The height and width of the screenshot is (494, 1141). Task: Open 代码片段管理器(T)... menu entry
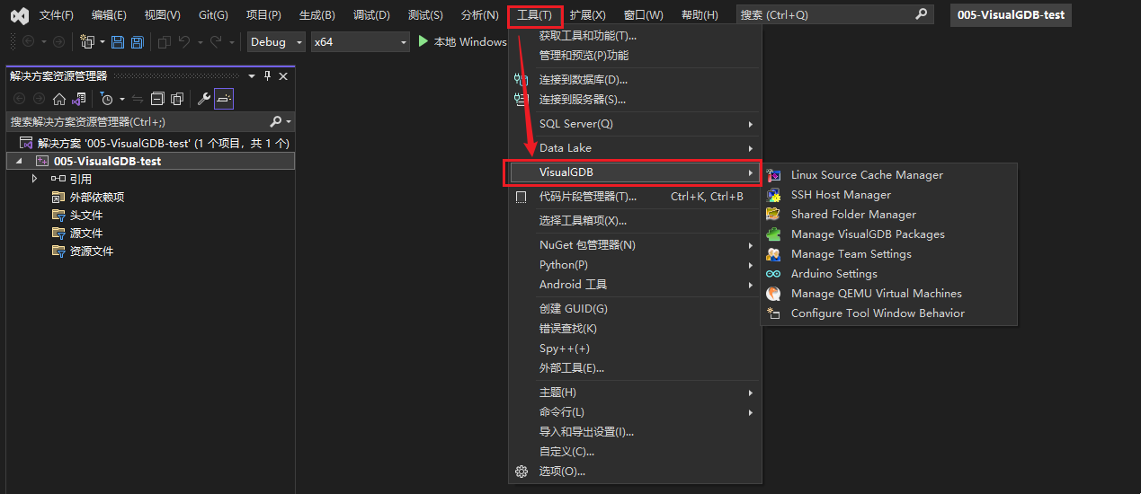[635, 197]
